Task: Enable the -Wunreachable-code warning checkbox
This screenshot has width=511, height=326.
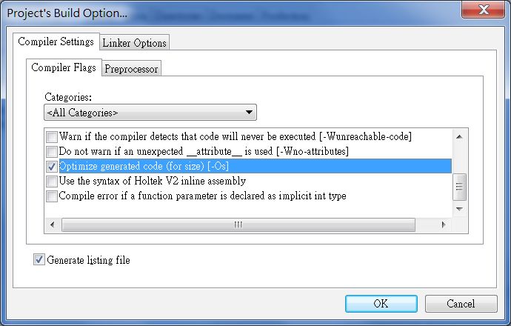Action: click(52, 137)
